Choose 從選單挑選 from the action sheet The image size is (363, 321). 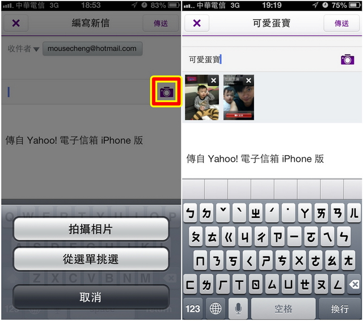pyautogui.click(x=91, y=259)
